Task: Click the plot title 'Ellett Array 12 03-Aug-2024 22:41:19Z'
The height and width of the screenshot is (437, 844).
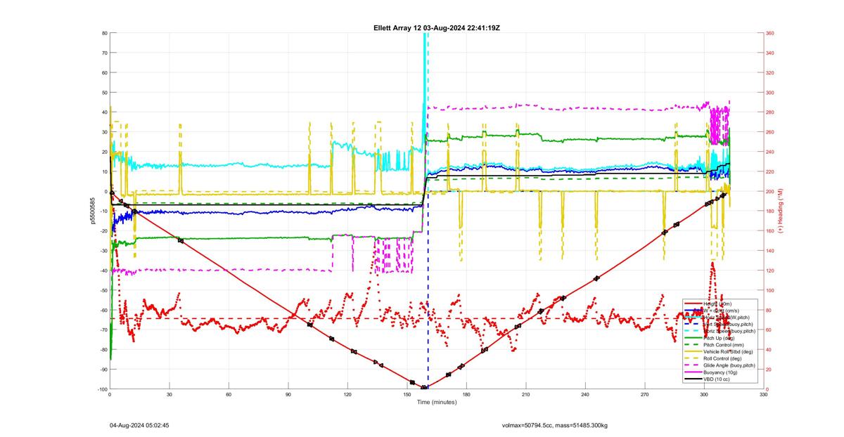Action: (437, 27)
